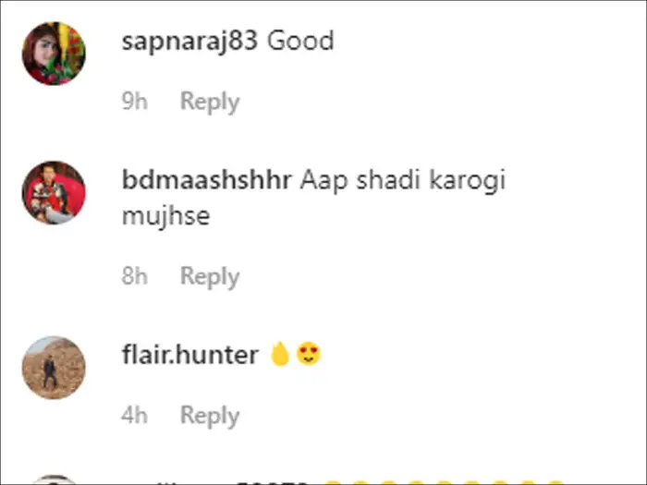647x485 pixels.
Task: Click the sapnaraj83 username
Action: tap(189, 42)
